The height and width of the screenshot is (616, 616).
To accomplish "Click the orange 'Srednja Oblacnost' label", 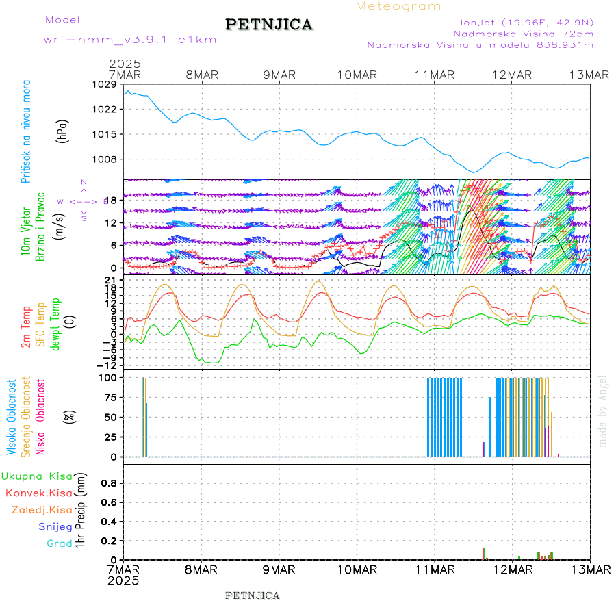I will [x=25, y=418].
